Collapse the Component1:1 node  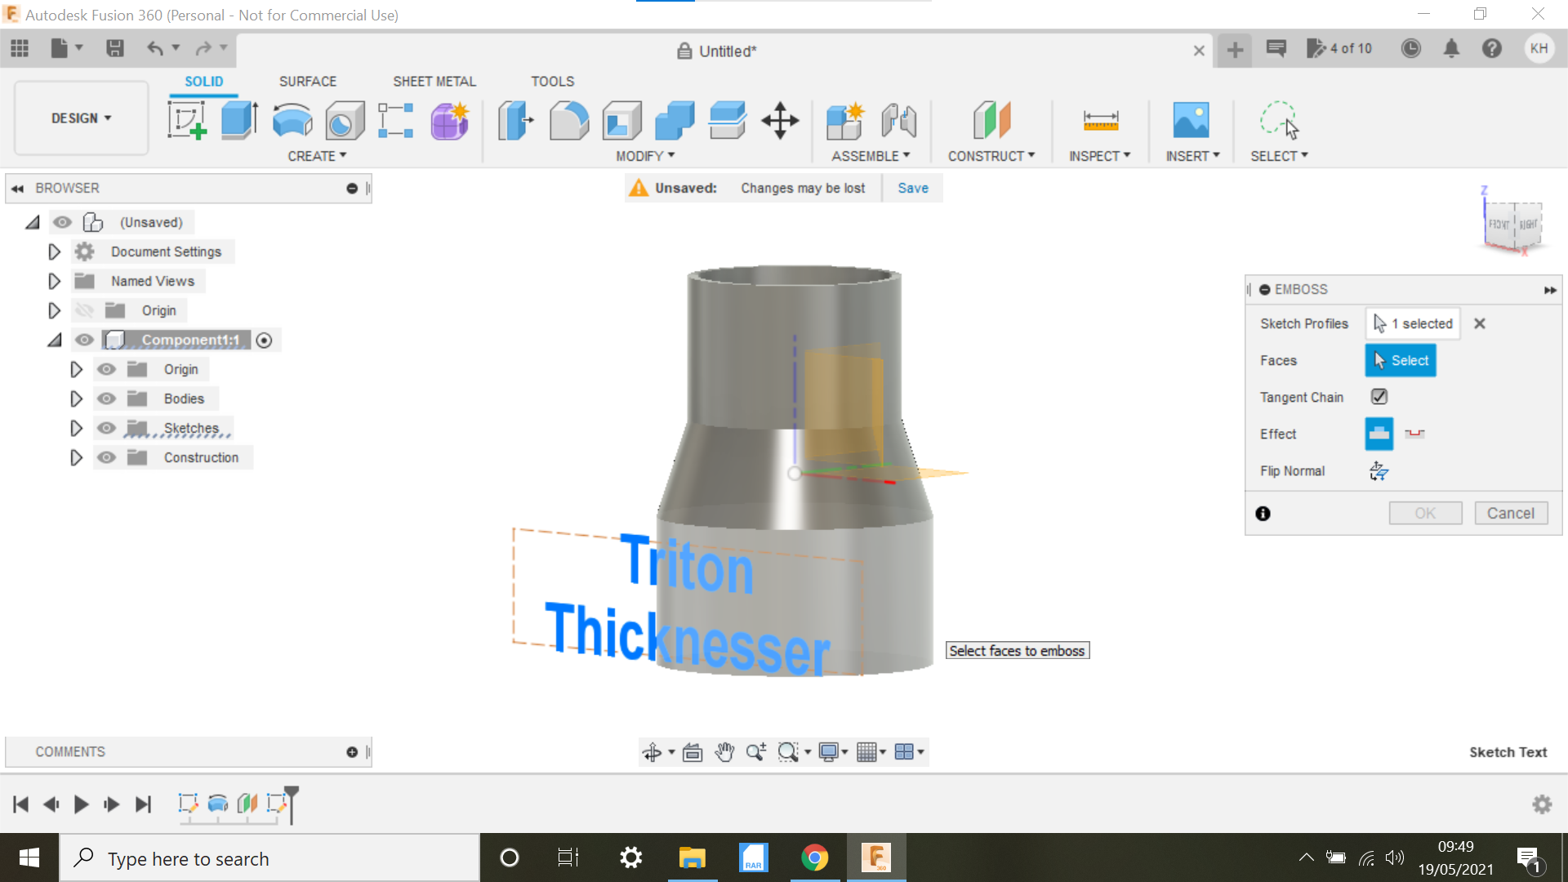pyautogui.click(x=54, y=340)
